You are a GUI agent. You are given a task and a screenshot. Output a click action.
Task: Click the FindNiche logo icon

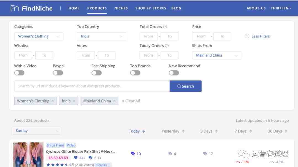[15, 8]
